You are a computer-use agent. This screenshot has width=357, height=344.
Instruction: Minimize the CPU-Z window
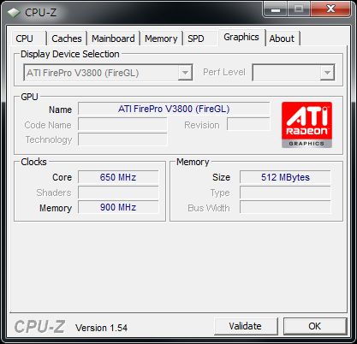276,9
